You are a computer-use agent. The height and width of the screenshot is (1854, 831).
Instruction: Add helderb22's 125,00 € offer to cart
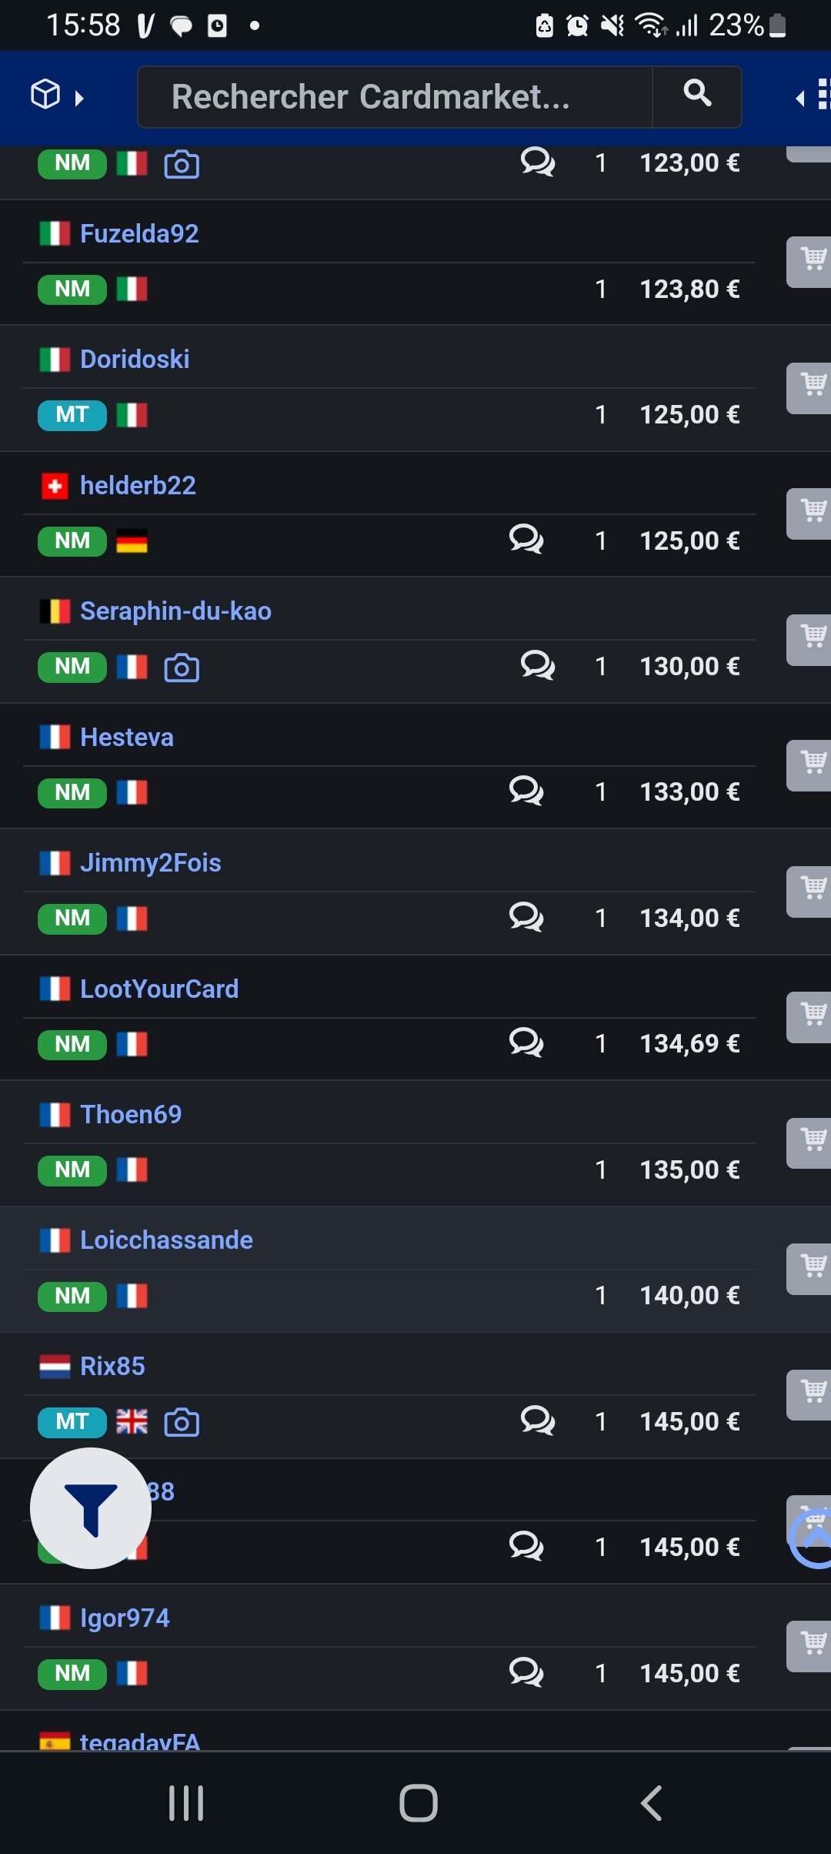click(x=811, y=513)
